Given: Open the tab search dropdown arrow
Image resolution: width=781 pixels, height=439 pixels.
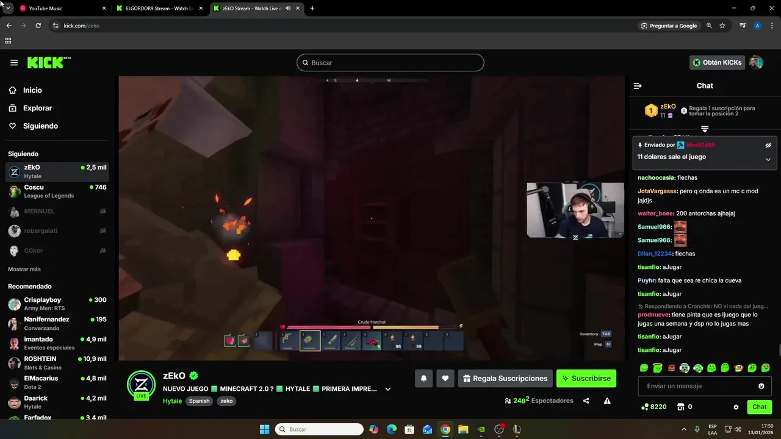Looking at the screenshot, I should (x=8, y=9).
